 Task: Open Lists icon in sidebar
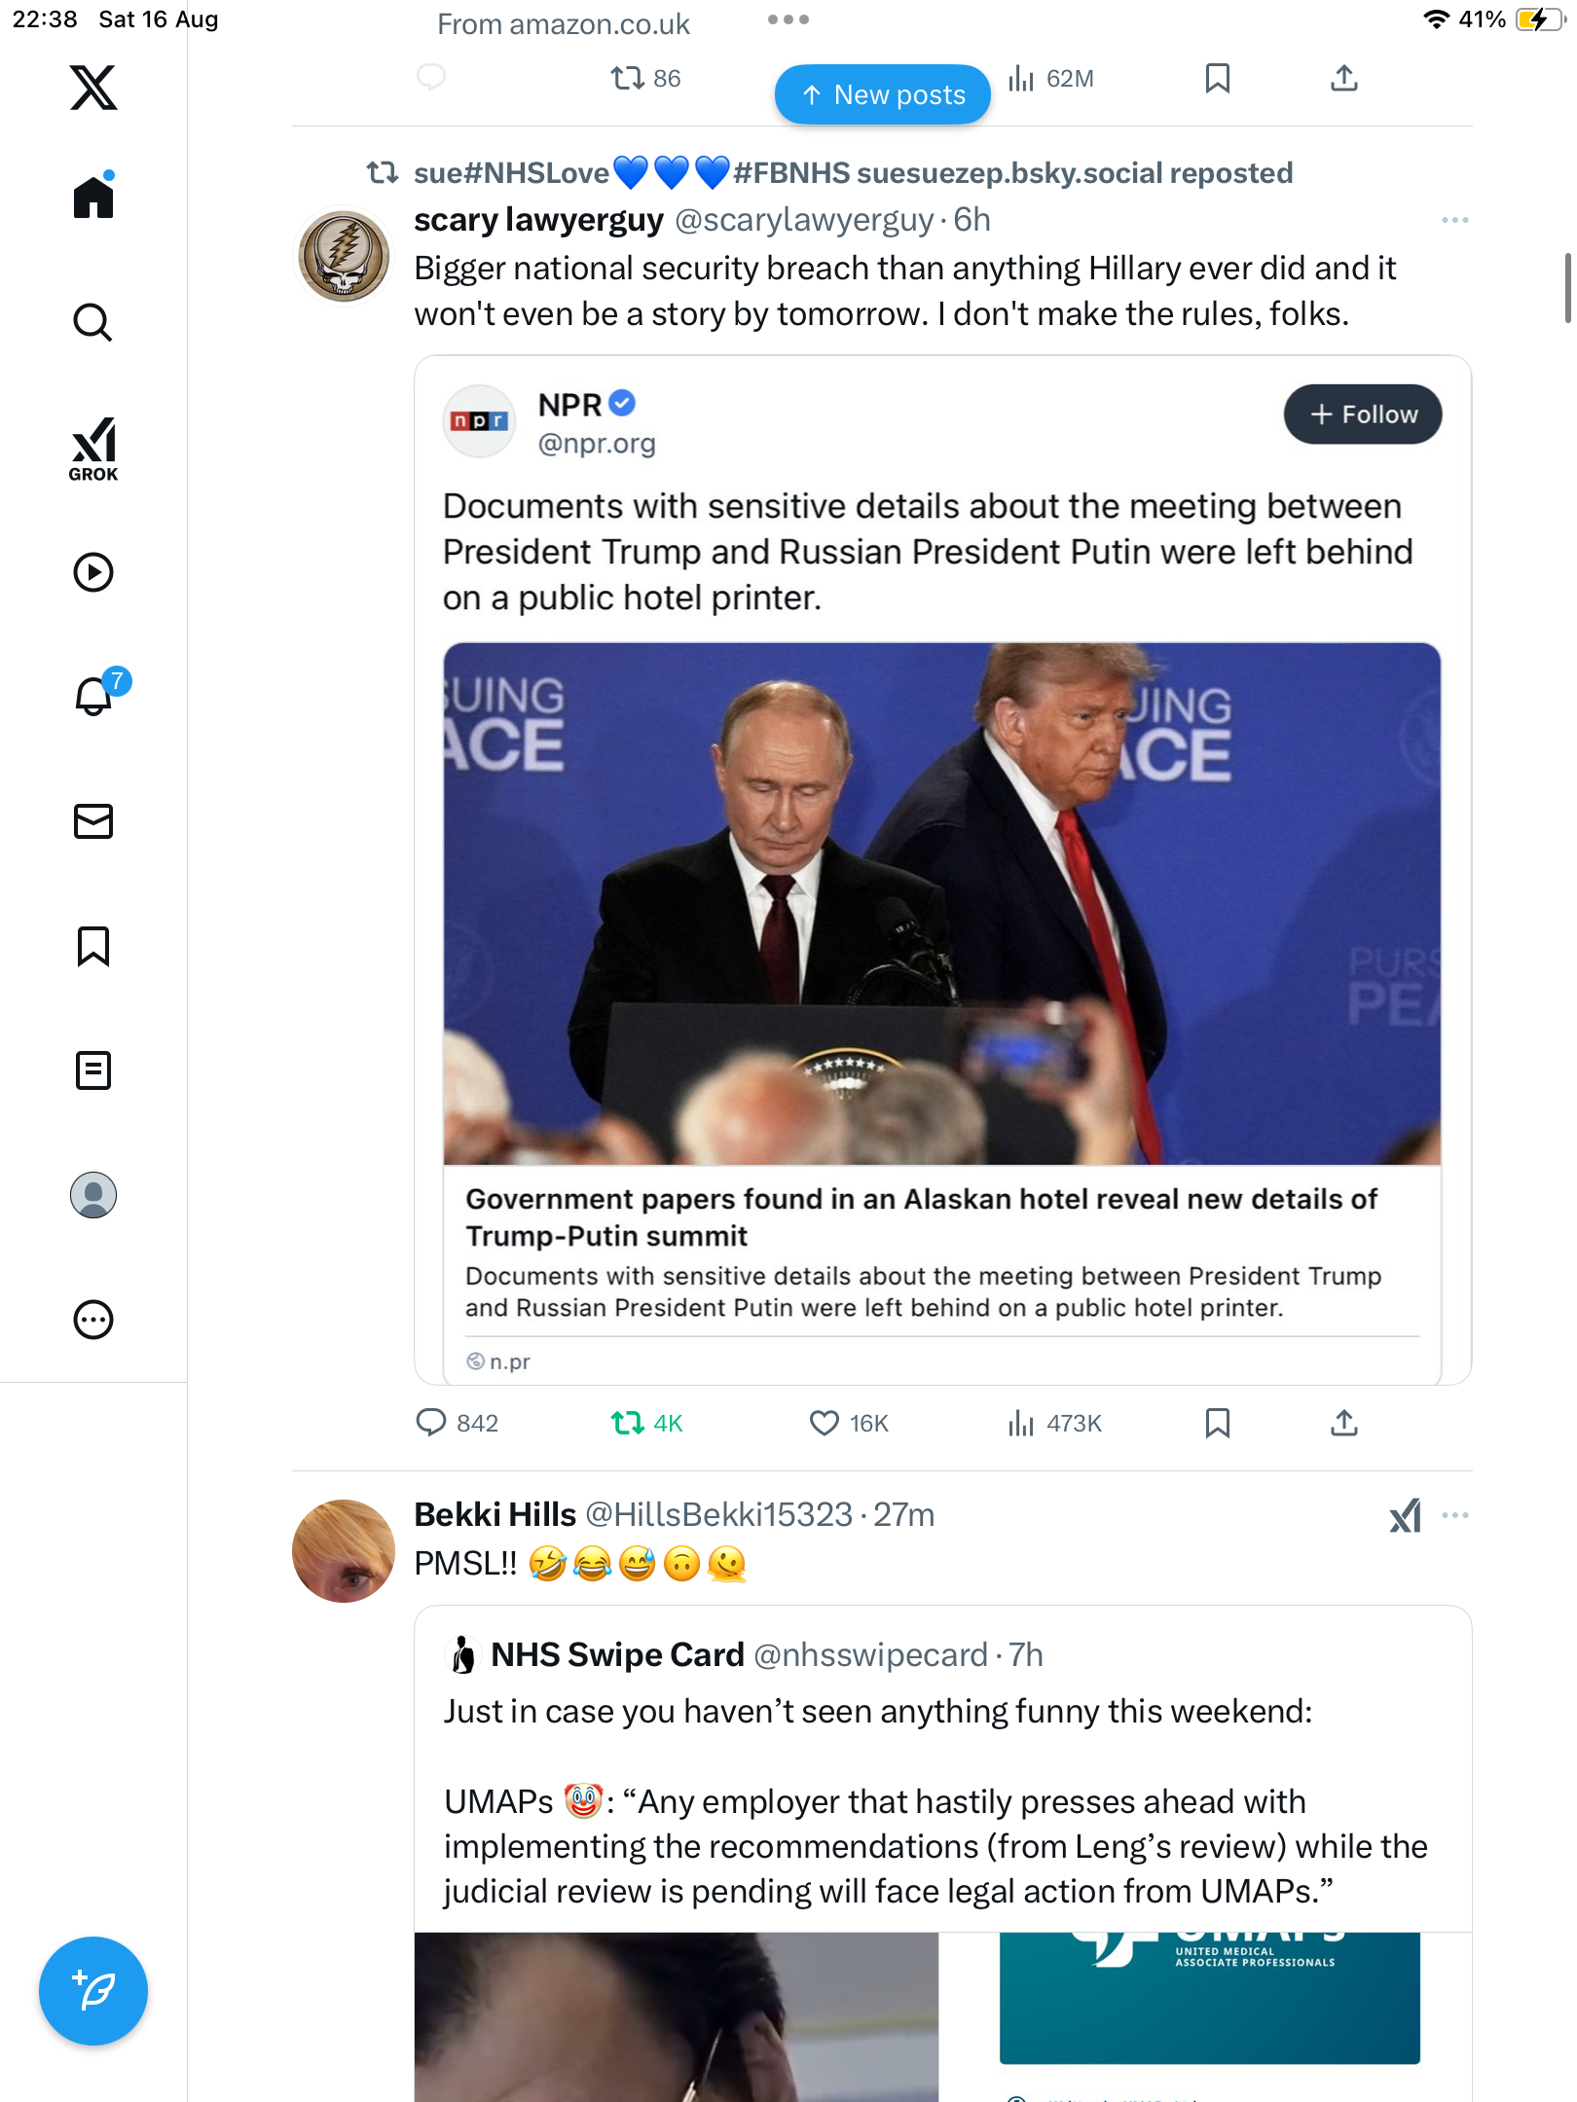pyautogui.click(x=93, y=1070)
